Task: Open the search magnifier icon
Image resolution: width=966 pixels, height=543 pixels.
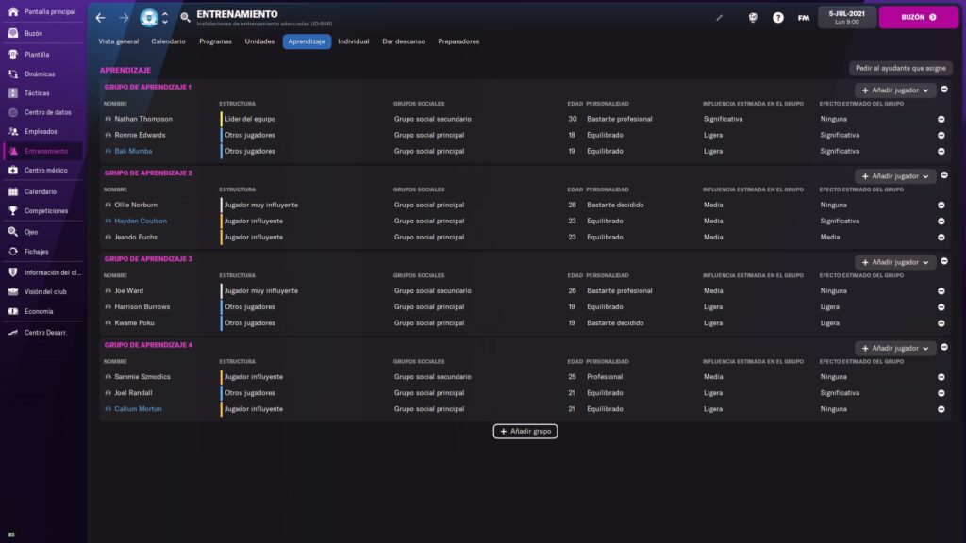Action: pos(186,18)
